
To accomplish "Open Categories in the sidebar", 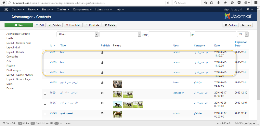I will click(x=12, y=57).
